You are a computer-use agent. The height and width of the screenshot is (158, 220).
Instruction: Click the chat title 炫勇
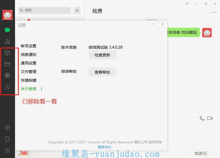click(97, 11)
